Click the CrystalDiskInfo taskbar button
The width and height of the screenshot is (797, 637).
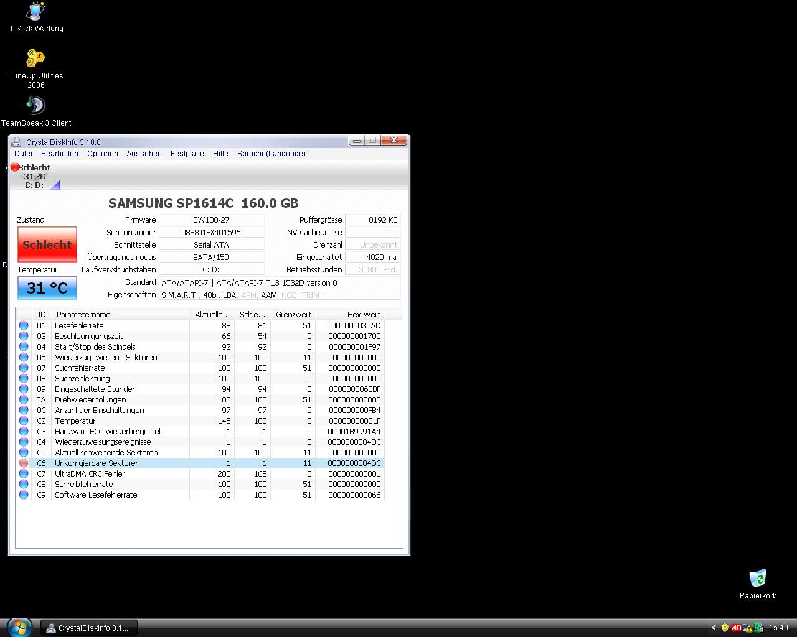[x=88, y=628]
